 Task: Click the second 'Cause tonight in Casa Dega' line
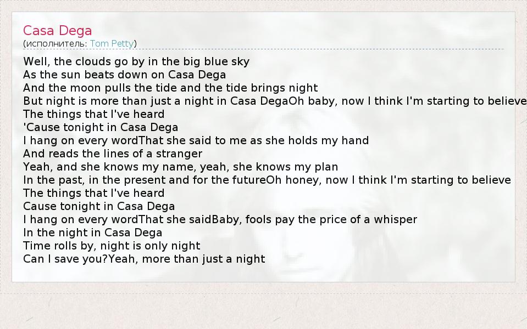click(99, 206)
